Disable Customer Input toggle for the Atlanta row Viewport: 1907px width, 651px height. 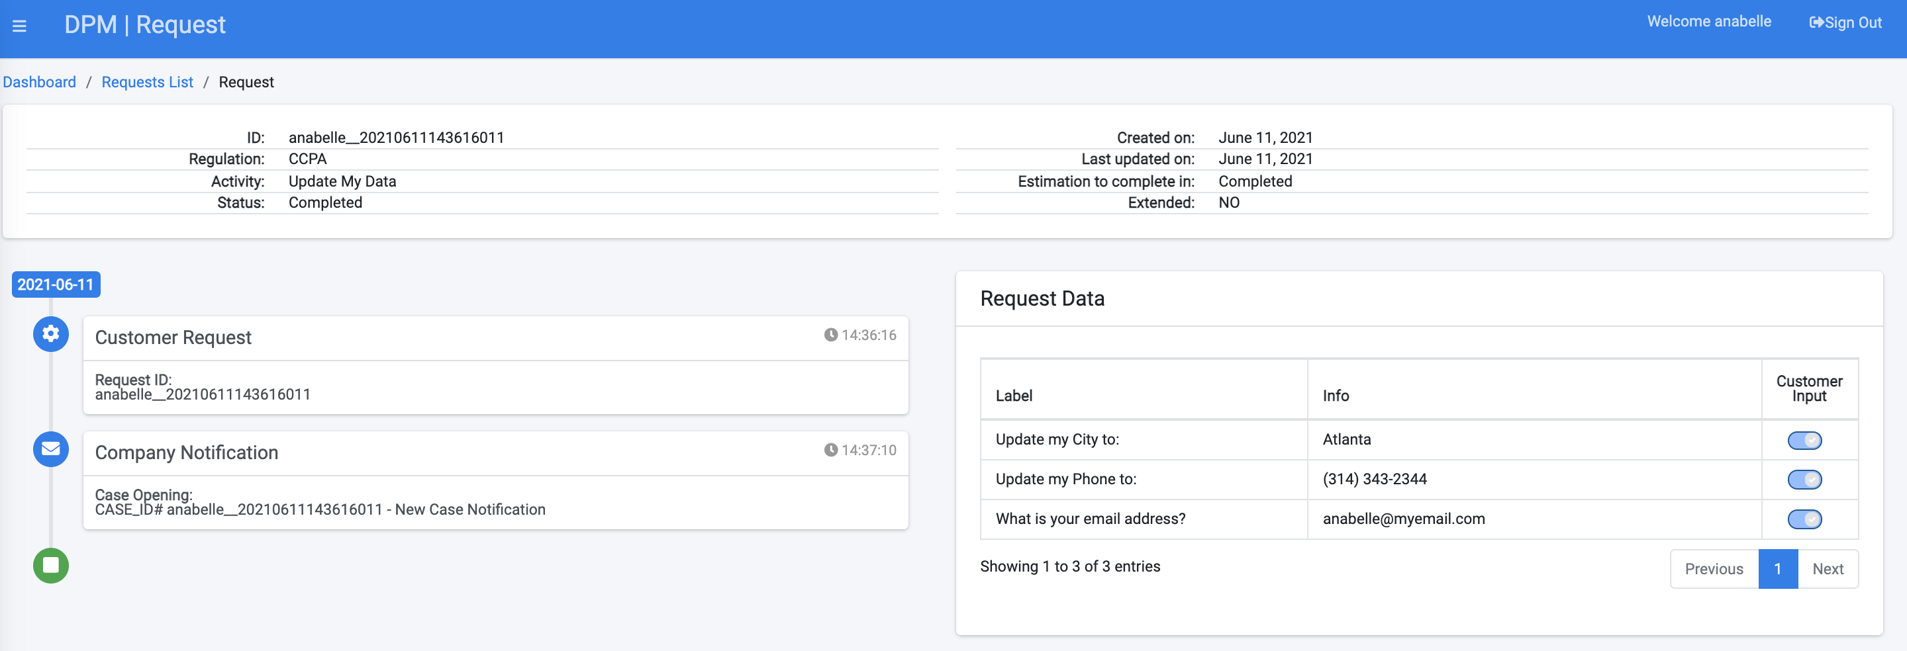point(1804,439)
